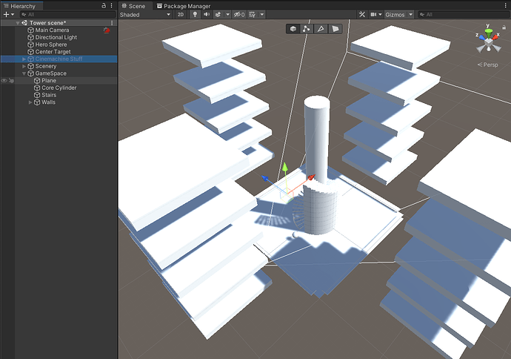The image size is (511, 359).
Task: Click the Unity scene icon next to Tower scene
Action: click(24, 23)
